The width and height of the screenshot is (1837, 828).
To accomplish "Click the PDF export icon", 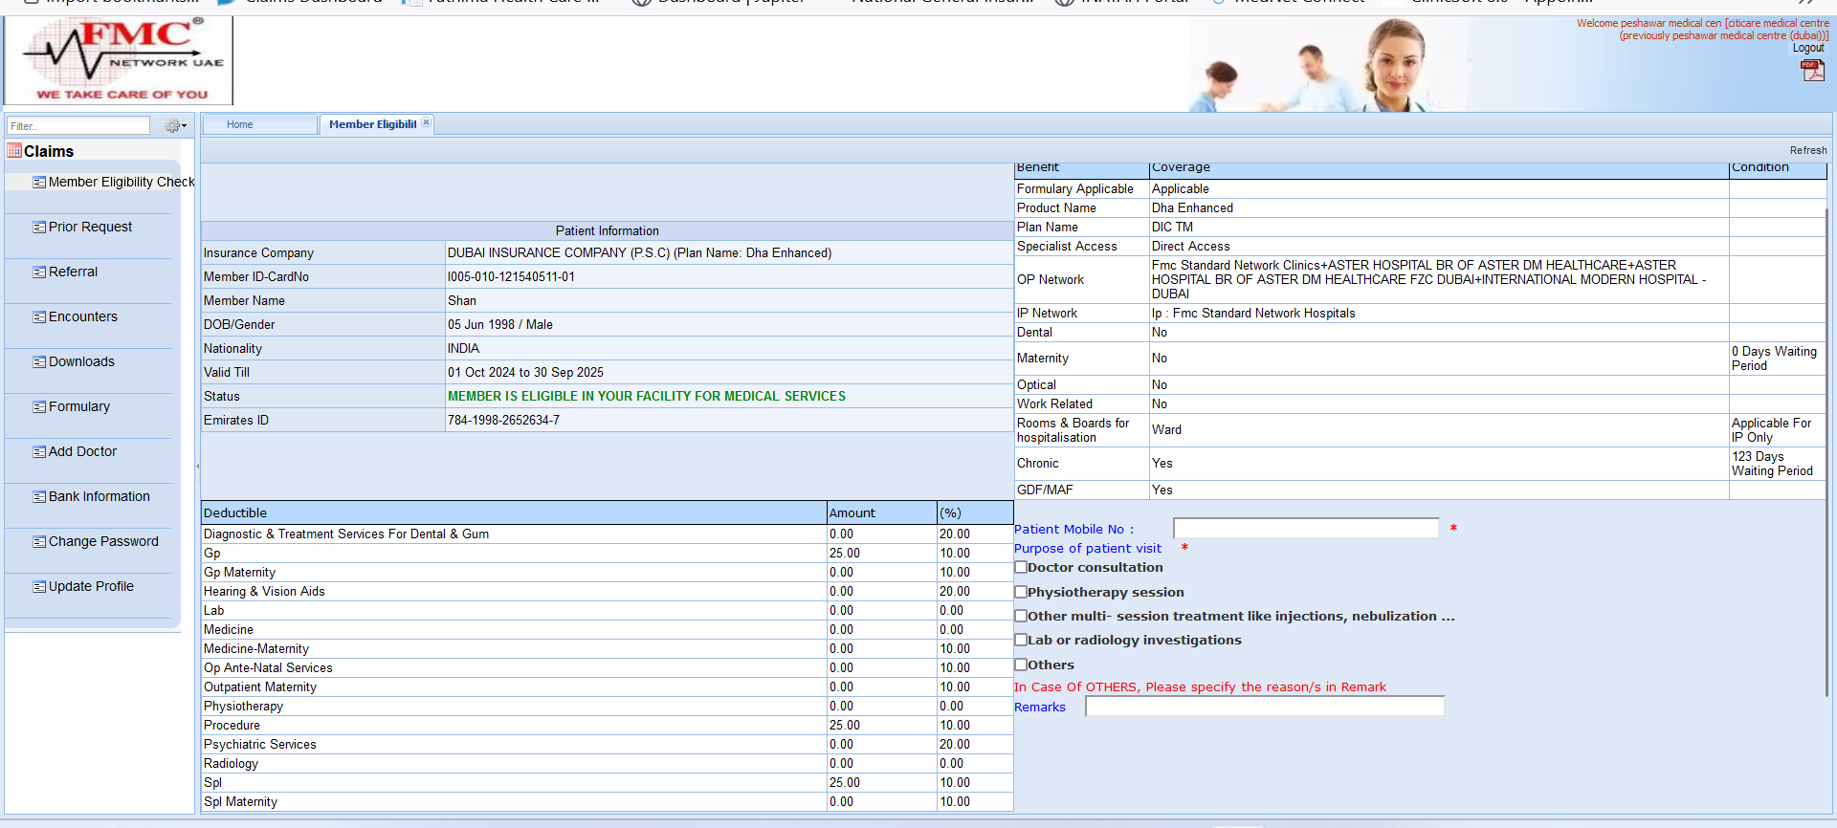I will click(1812, 71).
